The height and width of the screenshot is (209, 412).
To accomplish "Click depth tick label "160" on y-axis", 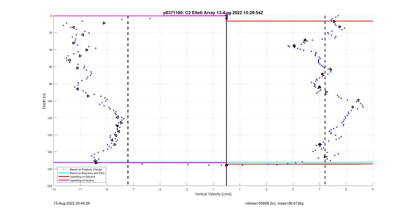I will [49, 152].
